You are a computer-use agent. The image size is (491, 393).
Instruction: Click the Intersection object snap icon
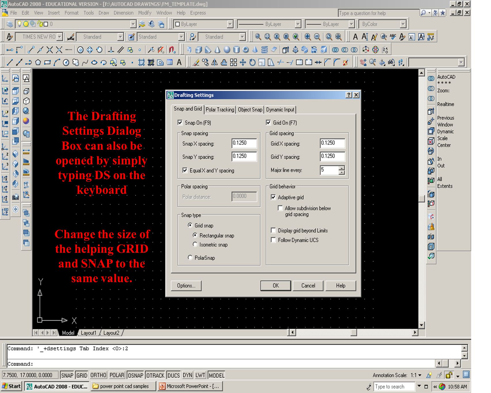tap(50, 50)
